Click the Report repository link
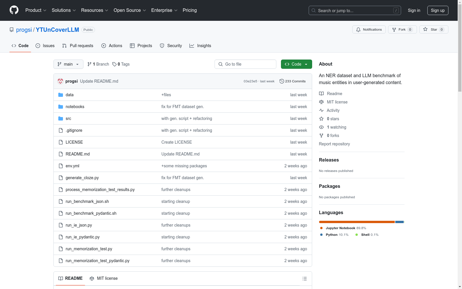The height and width of the screenshot is (289, 462). tap(334, 144)
